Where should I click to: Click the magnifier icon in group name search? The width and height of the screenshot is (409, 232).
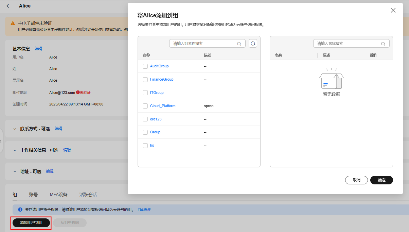pyautogui.click(x=239, y=44)
